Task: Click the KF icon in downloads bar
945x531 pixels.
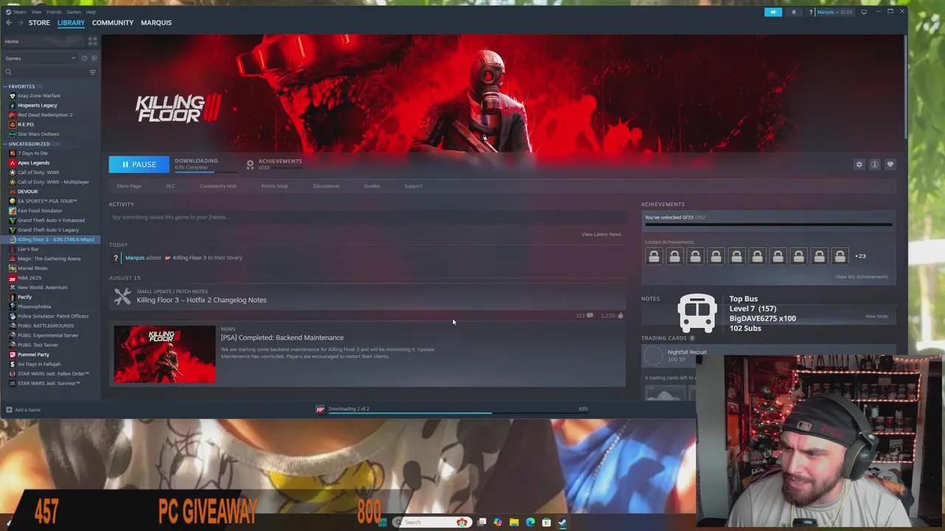Action: point(320,409)
